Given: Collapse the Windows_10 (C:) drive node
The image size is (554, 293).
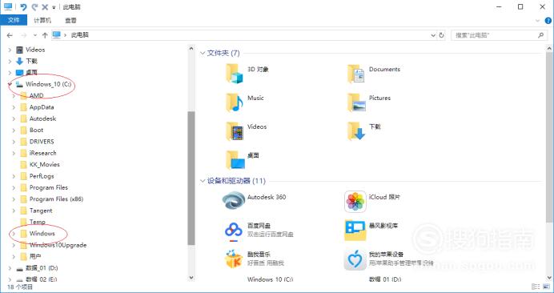Looking at the screenshot, I should [10, 84].
